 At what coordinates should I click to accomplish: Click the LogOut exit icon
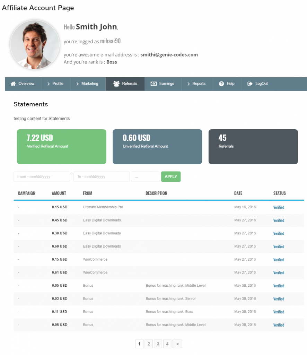pyautogui.click(x=250, y=84)
